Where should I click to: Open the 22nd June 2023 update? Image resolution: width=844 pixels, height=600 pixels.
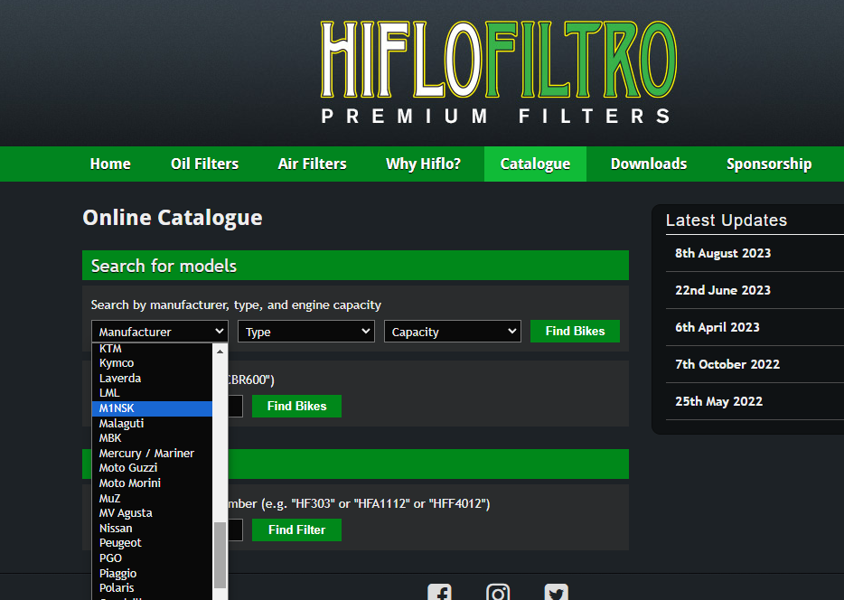[723, 290]
